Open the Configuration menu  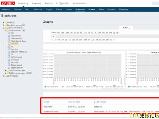tap(63, 3)
